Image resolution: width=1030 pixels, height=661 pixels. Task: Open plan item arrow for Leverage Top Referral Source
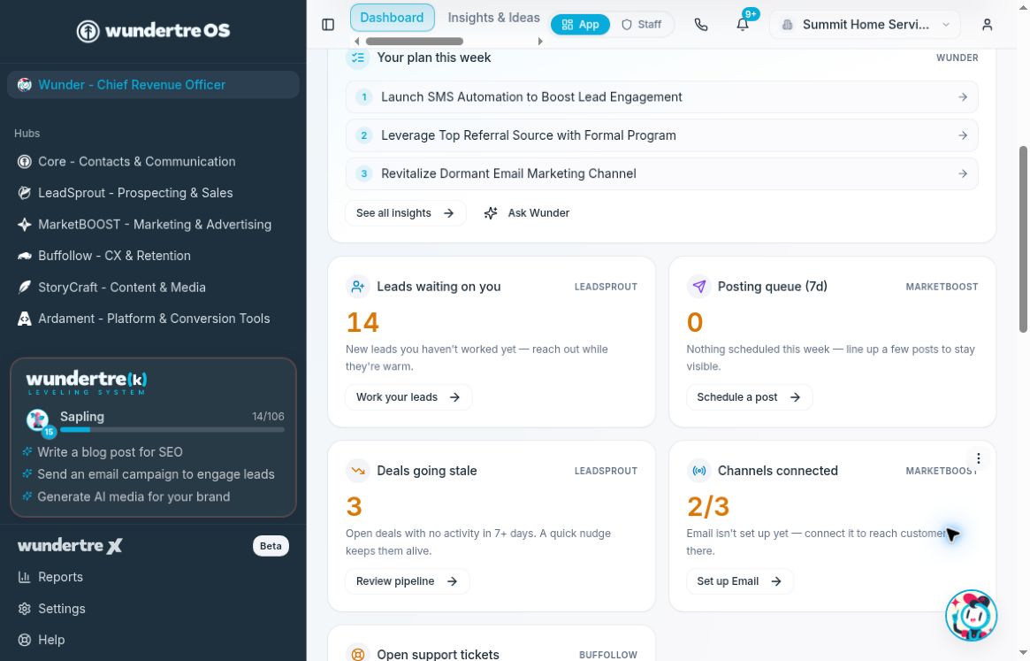click(x=962, y=135)
